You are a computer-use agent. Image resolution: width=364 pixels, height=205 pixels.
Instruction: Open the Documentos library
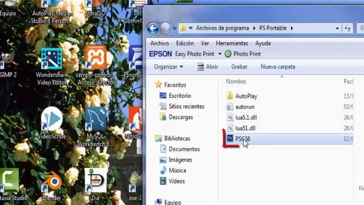[x=184, y=149]
